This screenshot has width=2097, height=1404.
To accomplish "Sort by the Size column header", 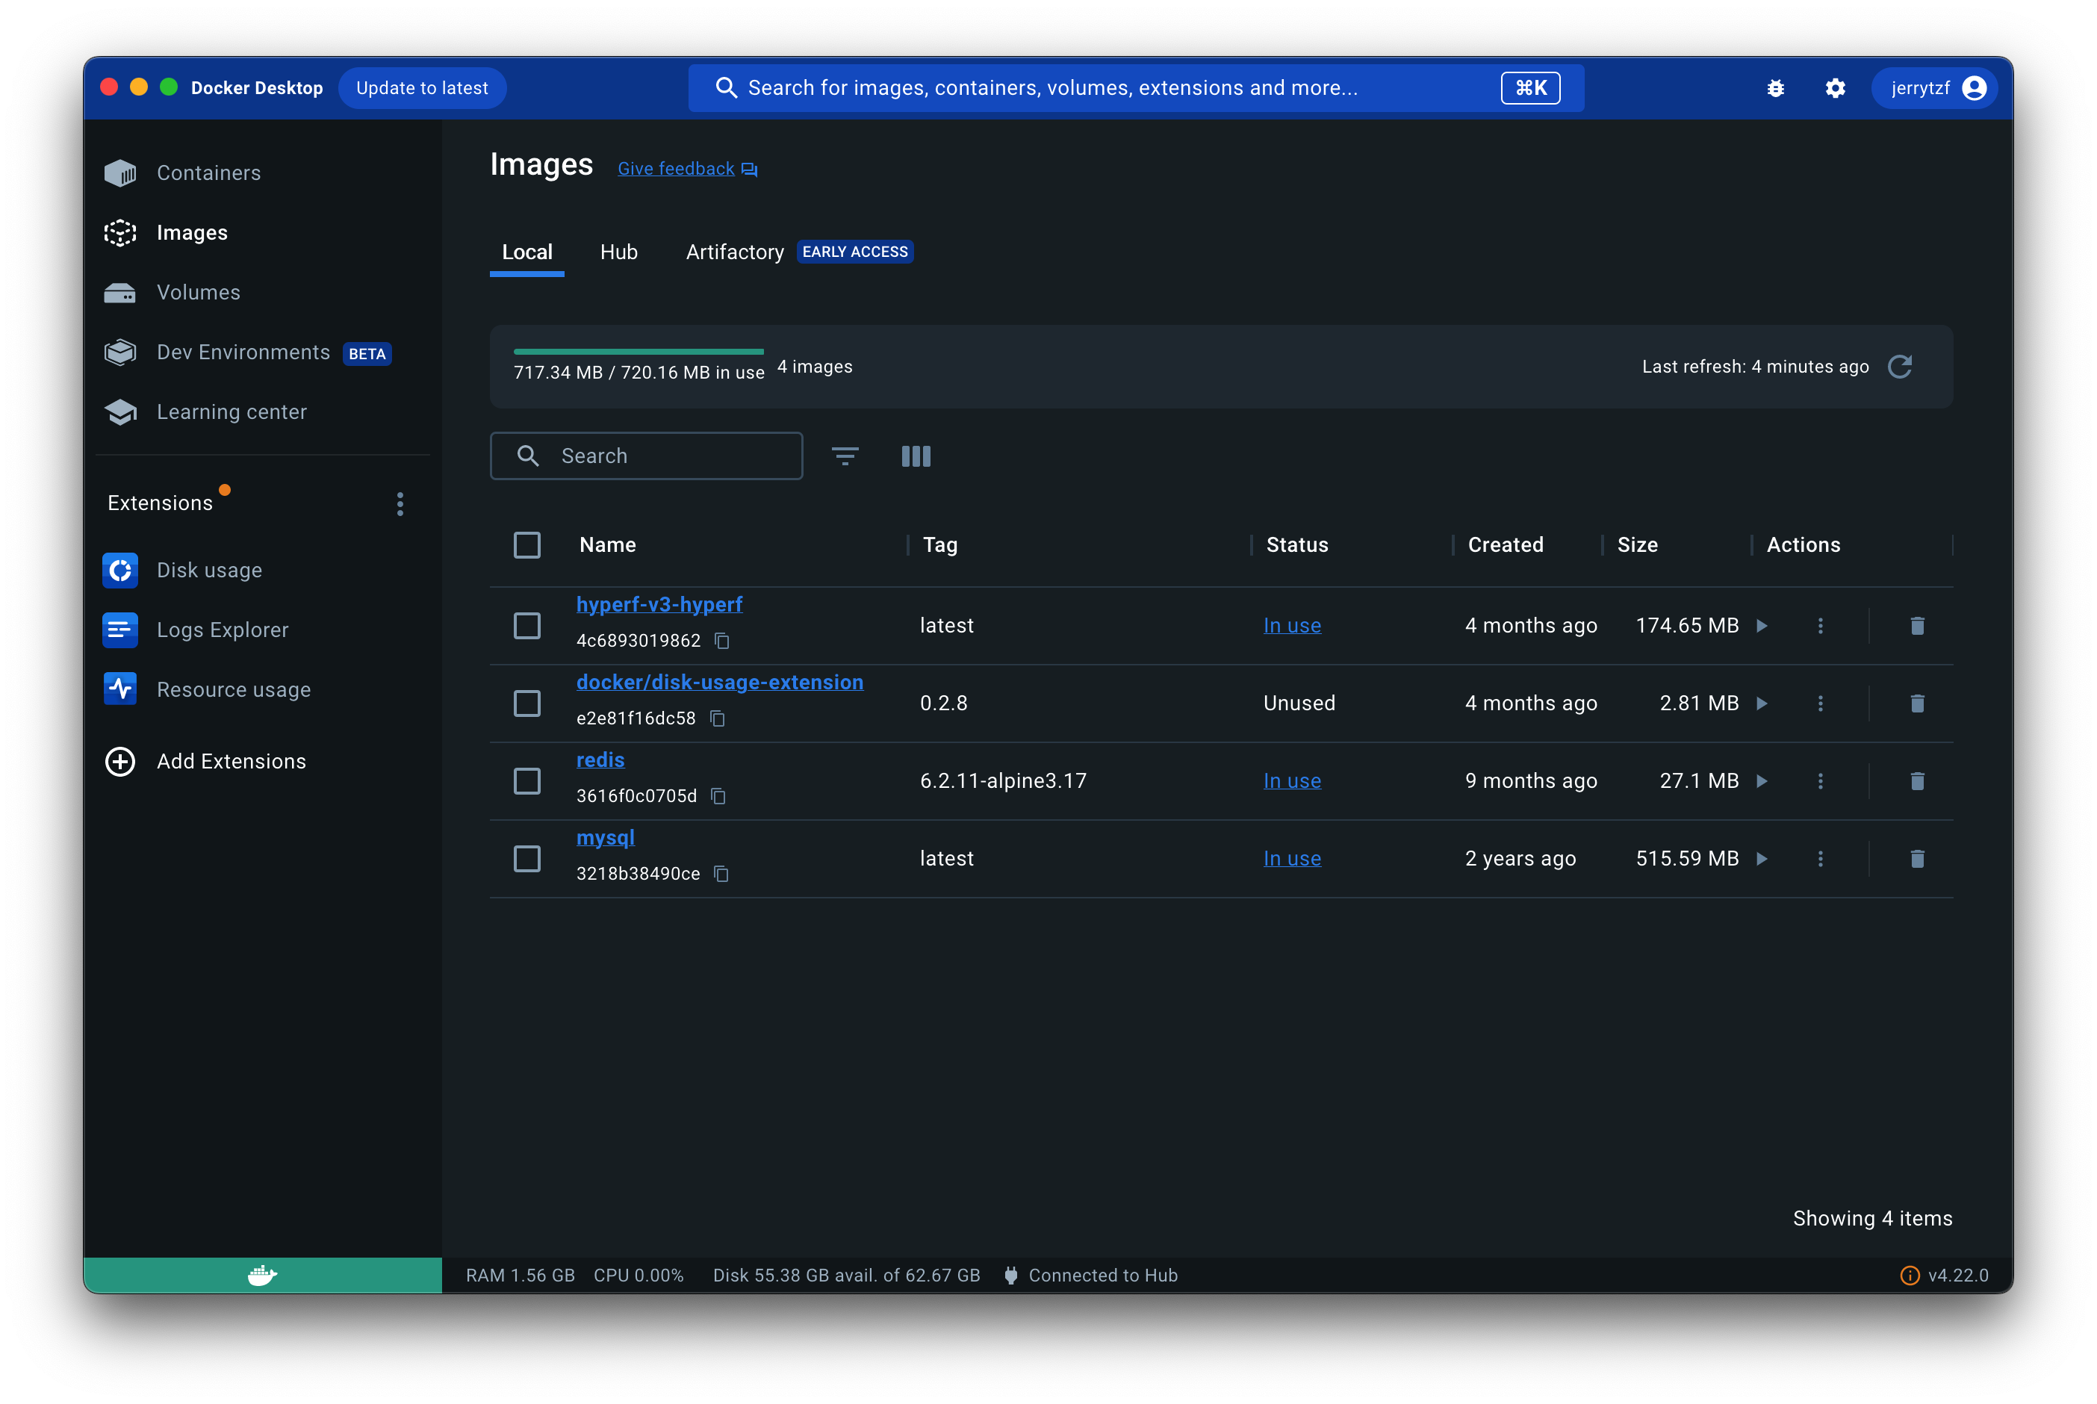I will pos(1637,544).
